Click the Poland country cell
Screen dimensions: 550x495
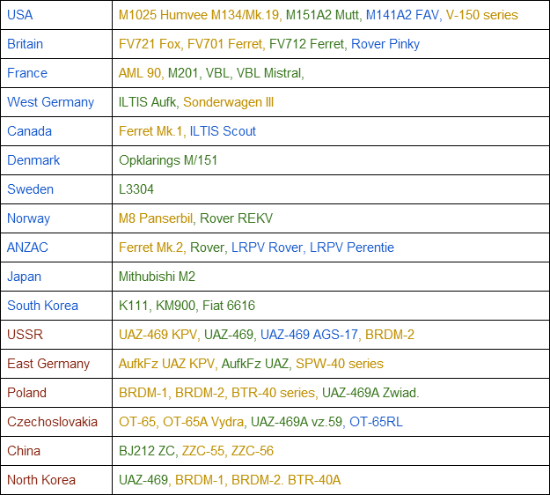[56, 393]
